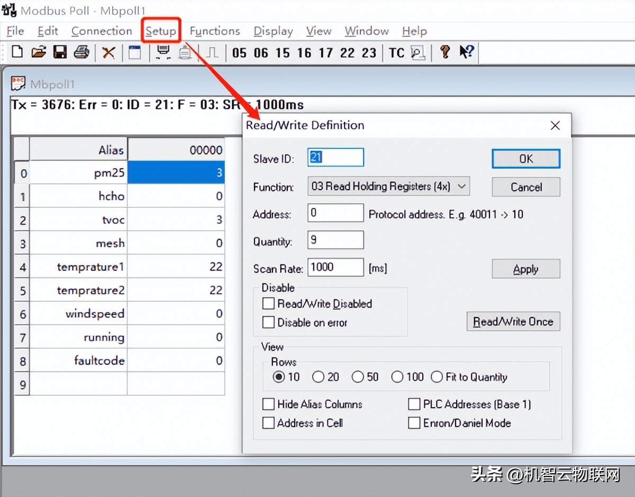This screenshot has height=497, width=635.
Task: Select the 50 rows radio button
Action: click(358, 377)
